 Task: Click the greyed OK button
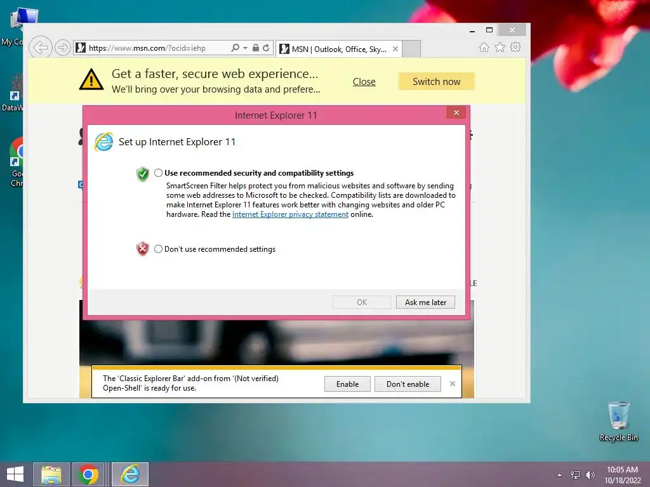point(361,302)
